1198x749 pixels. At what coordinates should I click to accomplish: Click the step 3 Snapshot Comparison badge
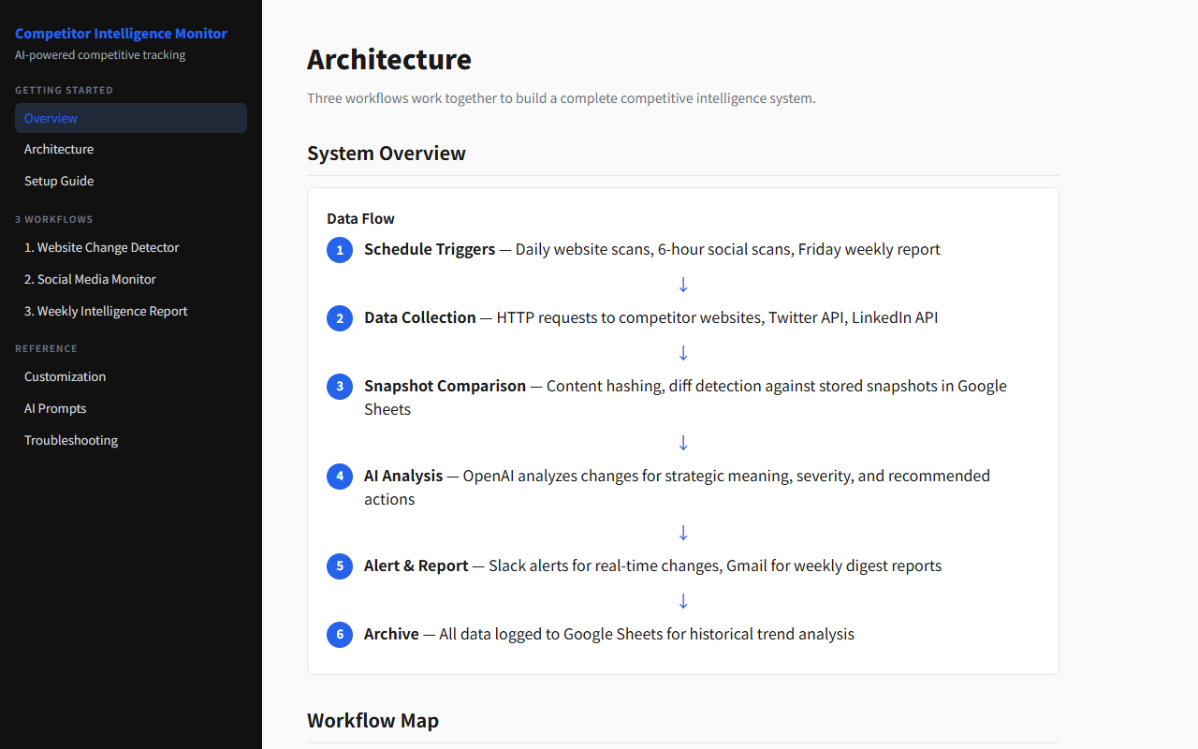(339, 386)
